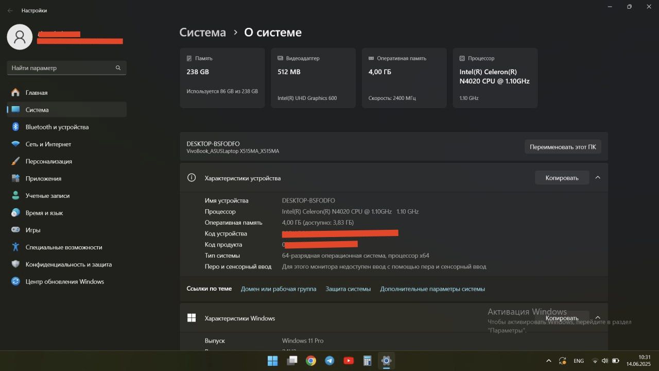Click the Settings gear in the taskbar
The height and width of the screenshot is (371, 659).
[386, 361]
